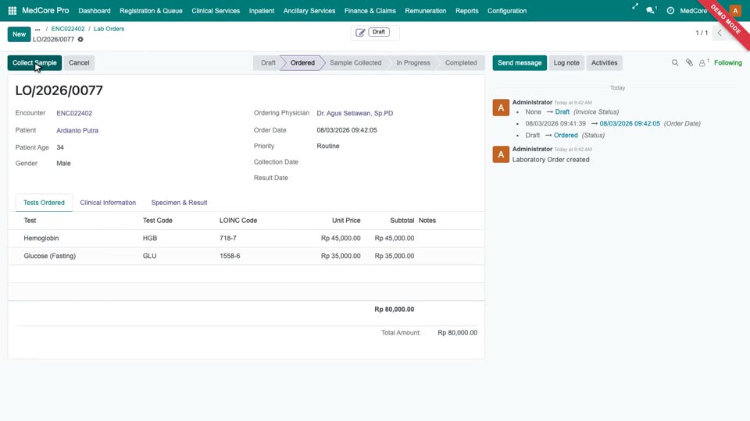
Task: Click the Log note button
Action: (566, 62)
